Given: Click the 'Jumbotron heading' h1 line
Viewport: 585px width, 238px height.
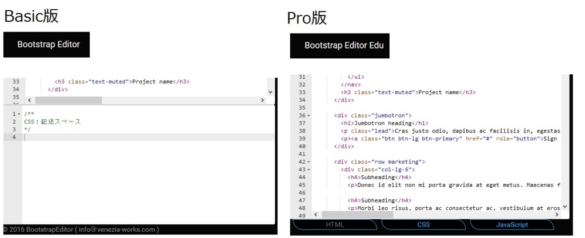Looking at the screenshot, I should (x=384, y=123).
